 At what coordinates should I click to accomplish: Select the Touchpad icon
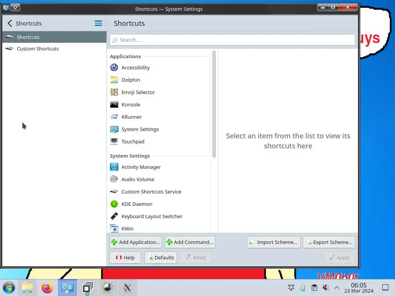point(114,141)
